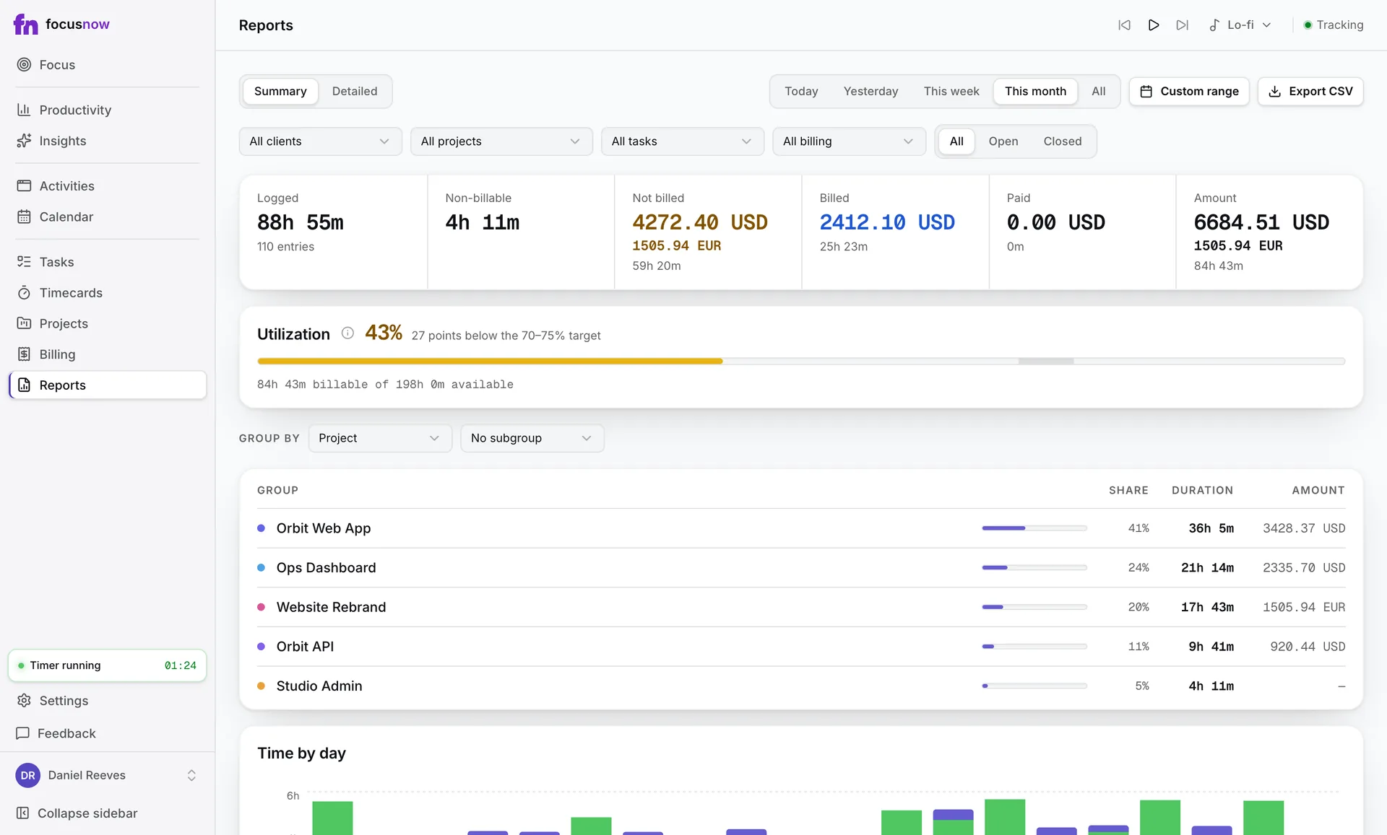Switch to Summary view
This screenshot has height=835, width=1387.
tap(280, 92)
